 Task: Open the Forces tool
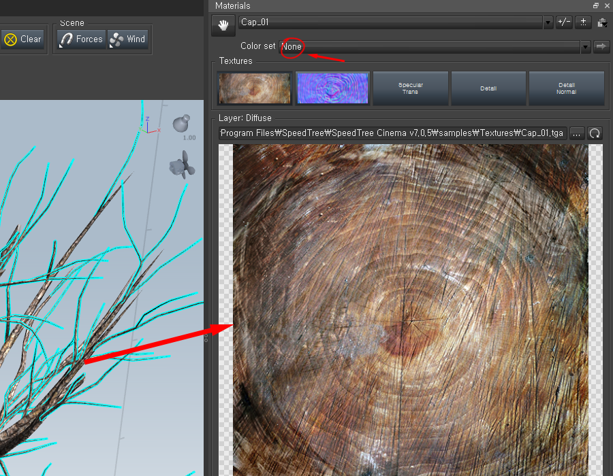point(81,39)
